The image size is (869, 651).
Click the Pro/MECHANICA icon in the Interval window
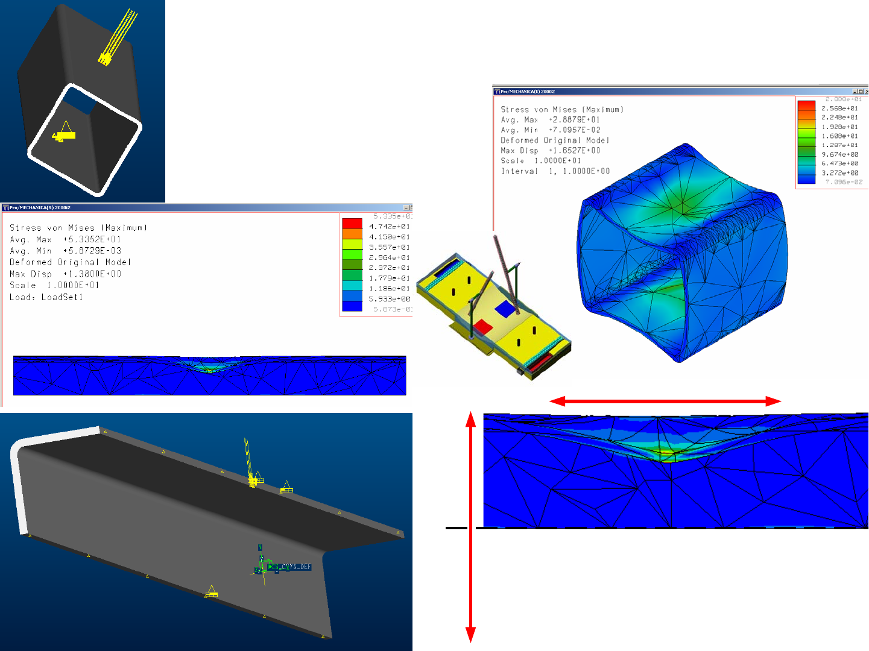coord(498,92)
